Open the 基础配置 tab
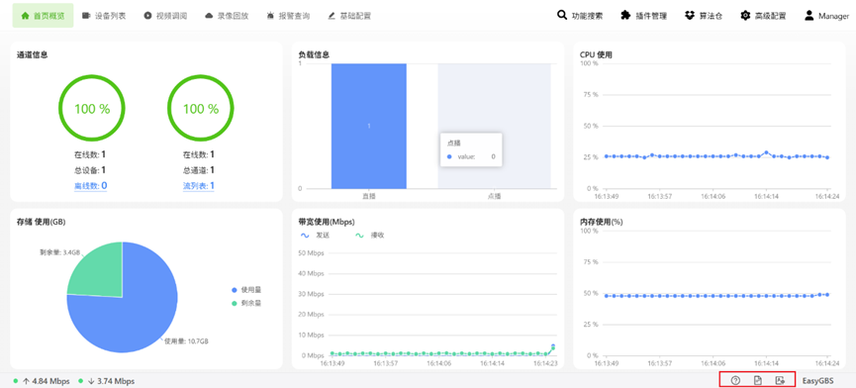Image resolution: width=856 pixels, height=388 pixels. coord(349,16)
